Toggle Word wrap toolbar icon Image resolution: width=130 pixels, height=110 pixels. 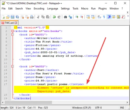pos(99,17)
